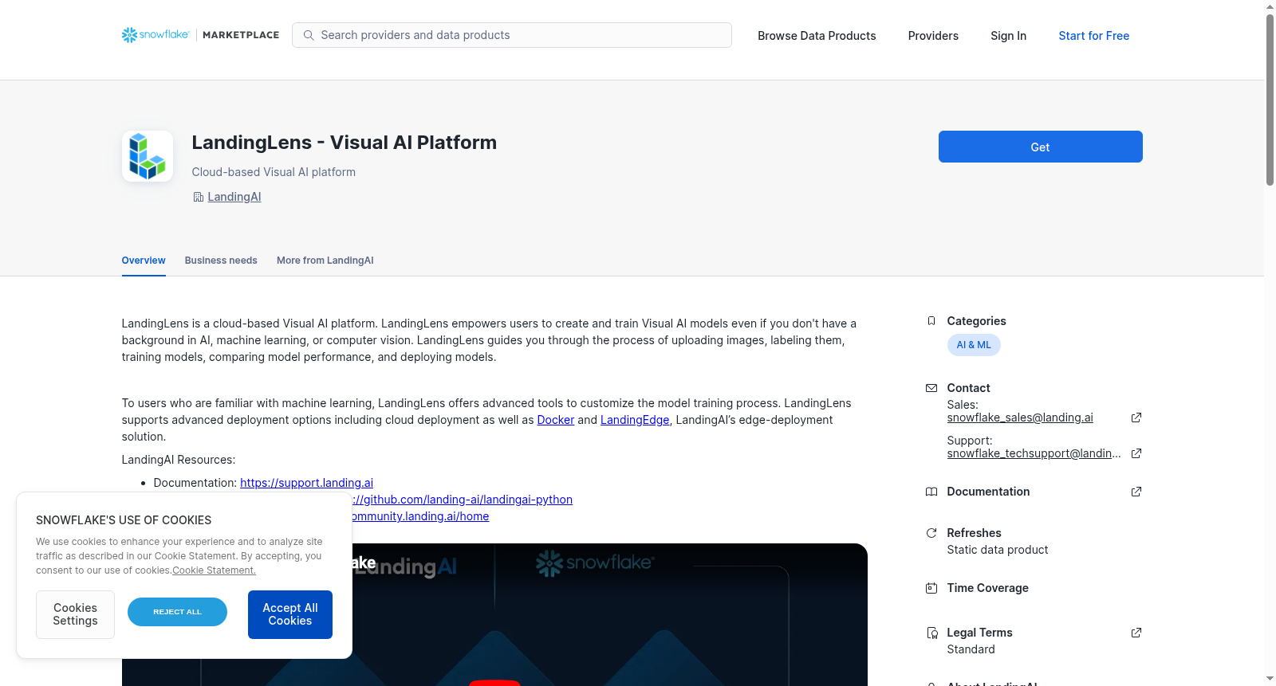Click the Start for Free link
Screen dimensions: 1276x686
click(x=1093, y=36)
